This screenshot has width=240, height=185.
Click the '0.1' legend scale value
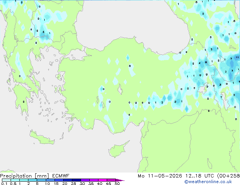point(4,183)
